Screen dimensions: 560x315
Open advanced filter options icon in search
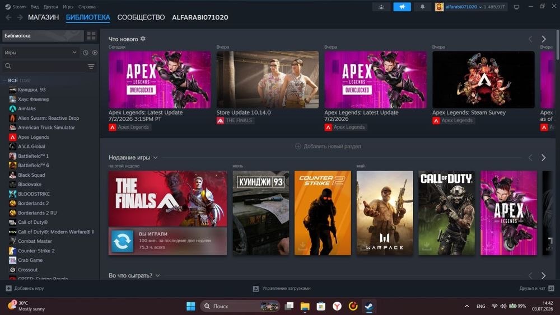pos(91,67)
